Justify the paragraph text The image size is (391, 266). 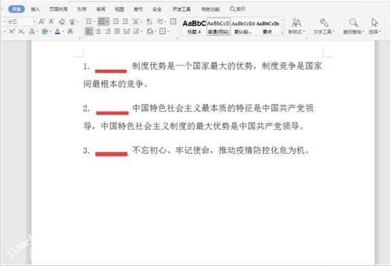point(117,31)
